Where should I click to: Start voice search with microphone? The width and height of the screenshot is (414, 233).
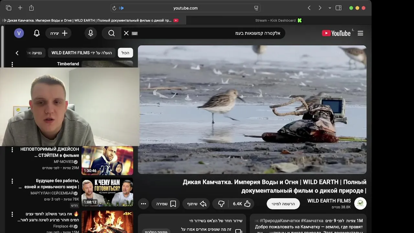[x=91, y=33]
